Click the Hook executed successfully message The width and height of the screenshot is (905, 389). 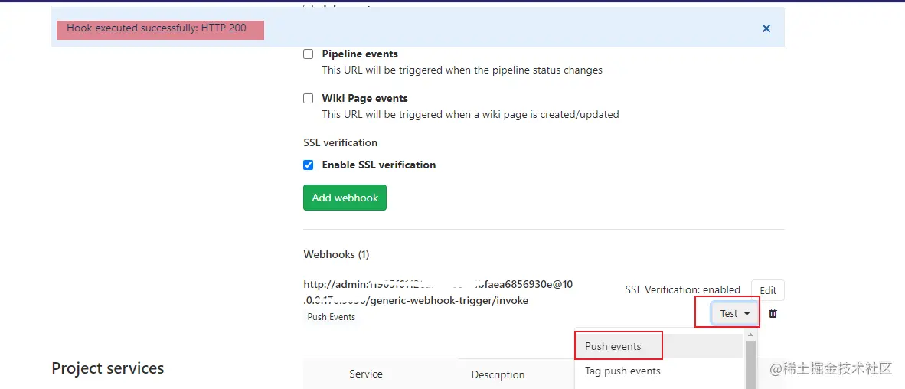point(157,28)
